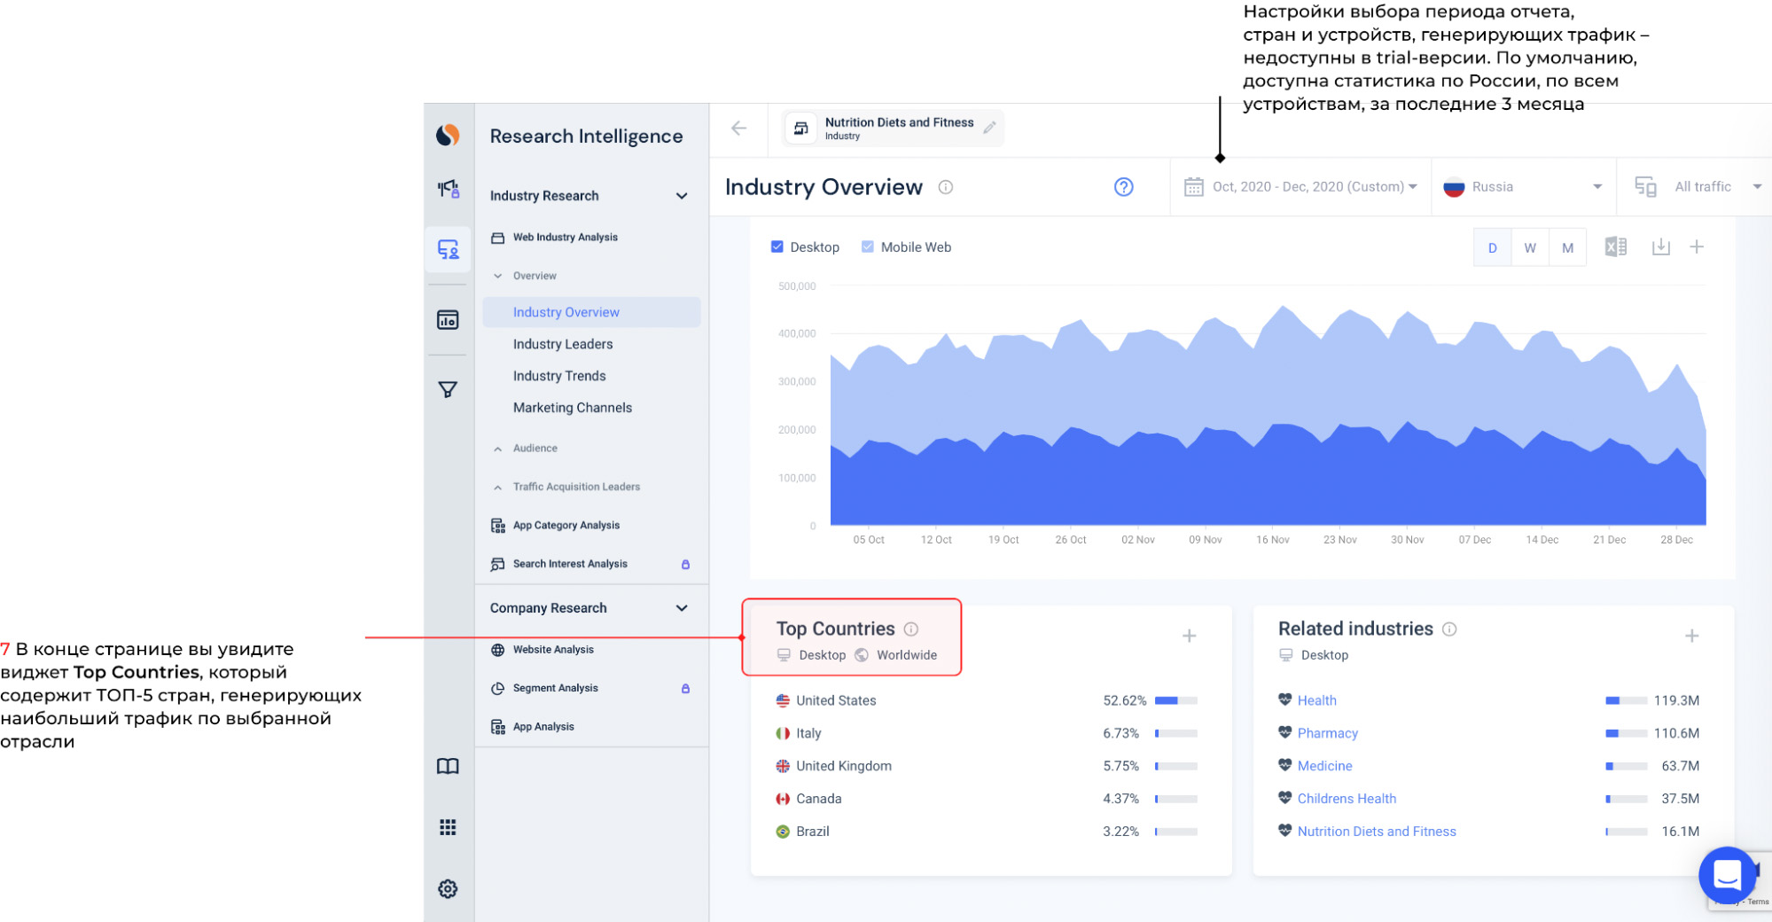Click the Italy share bar
Screen dimensions: 1772x922
[1176, 733]
